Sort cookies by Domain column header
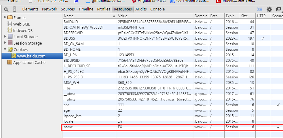The width and height of the screenshot is (283, 138). (201, 16)
